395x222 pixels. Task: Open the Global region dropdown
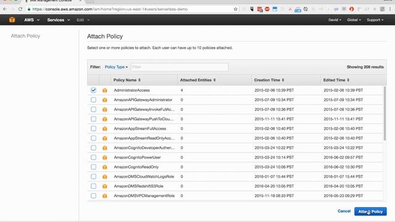pos(354,20)
